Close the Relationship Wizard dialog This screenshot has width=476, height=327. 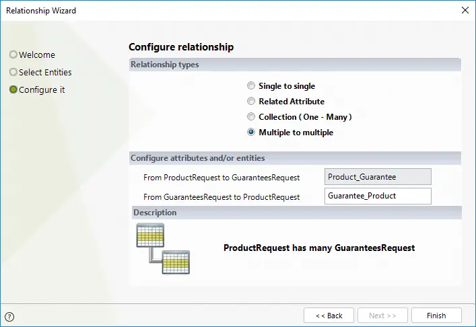[x=465, y=10]
